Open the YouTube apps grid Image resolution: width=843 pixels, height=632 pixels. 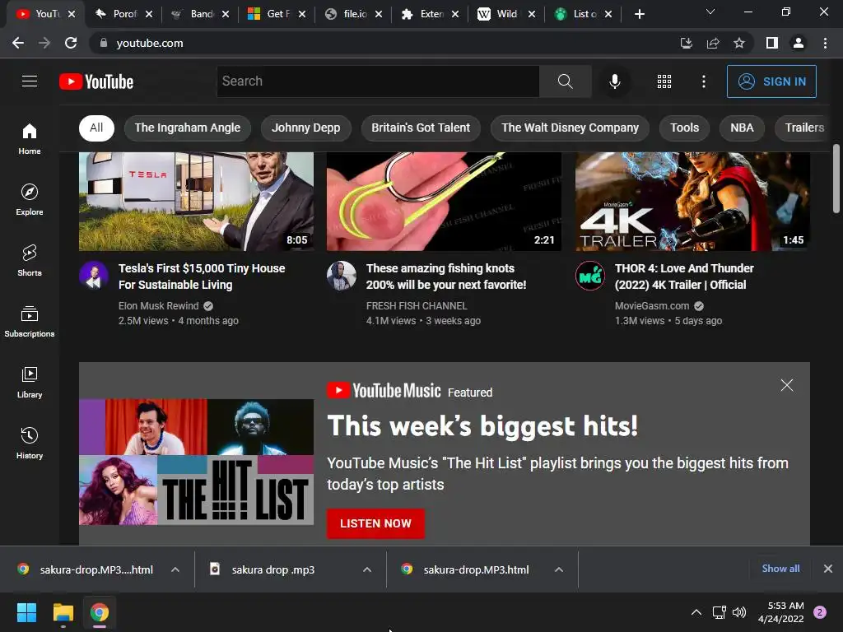tap(664, 81)
